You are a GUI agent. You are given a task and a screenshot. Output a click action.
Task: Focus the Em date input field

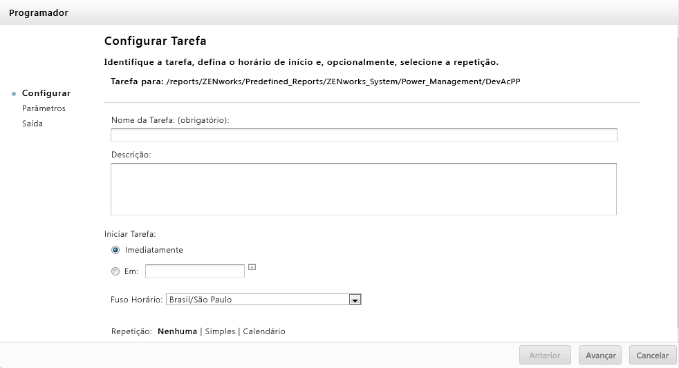pos(195,271)
